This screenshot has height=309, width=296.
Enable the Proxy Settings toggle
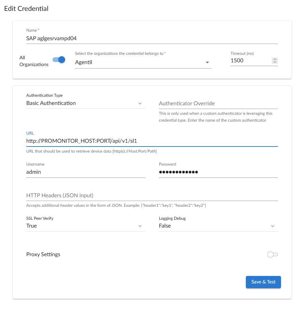point(272,254)
